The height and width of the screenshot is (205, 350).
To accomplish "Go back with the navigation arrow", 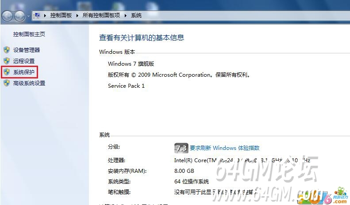I will 8,16.
